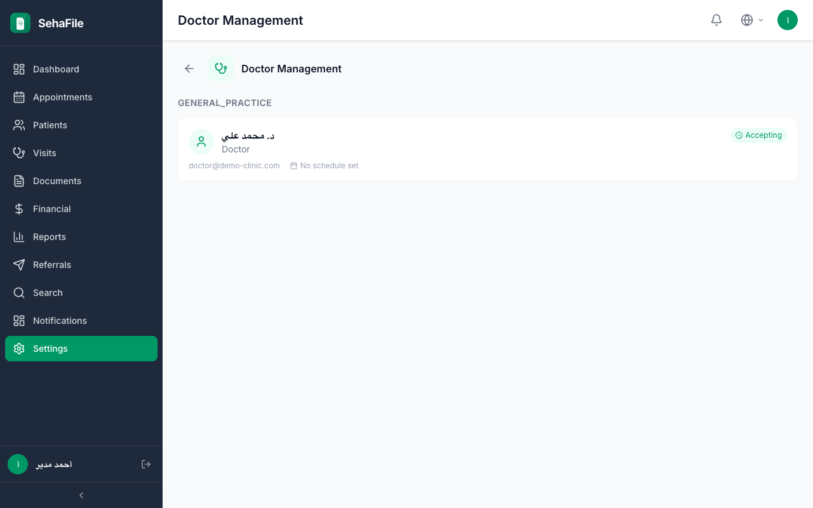Select the active Settings menu item
This screenshot has width=813, height=508.
pyautogui.click(x=81, y=349)
